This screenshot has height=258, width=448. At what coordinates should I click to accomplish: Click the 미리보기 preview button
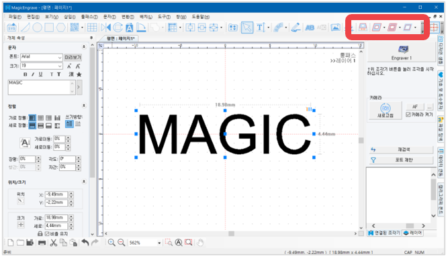73,57
